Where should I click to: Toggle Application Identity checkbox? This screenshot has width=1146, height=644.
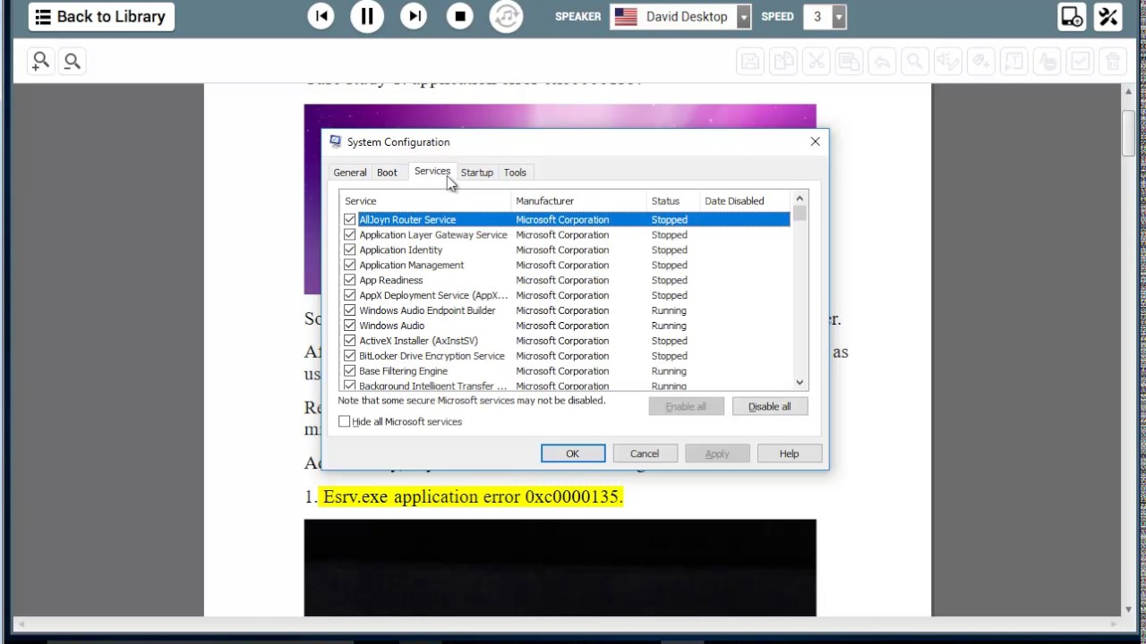pos(349,250)
